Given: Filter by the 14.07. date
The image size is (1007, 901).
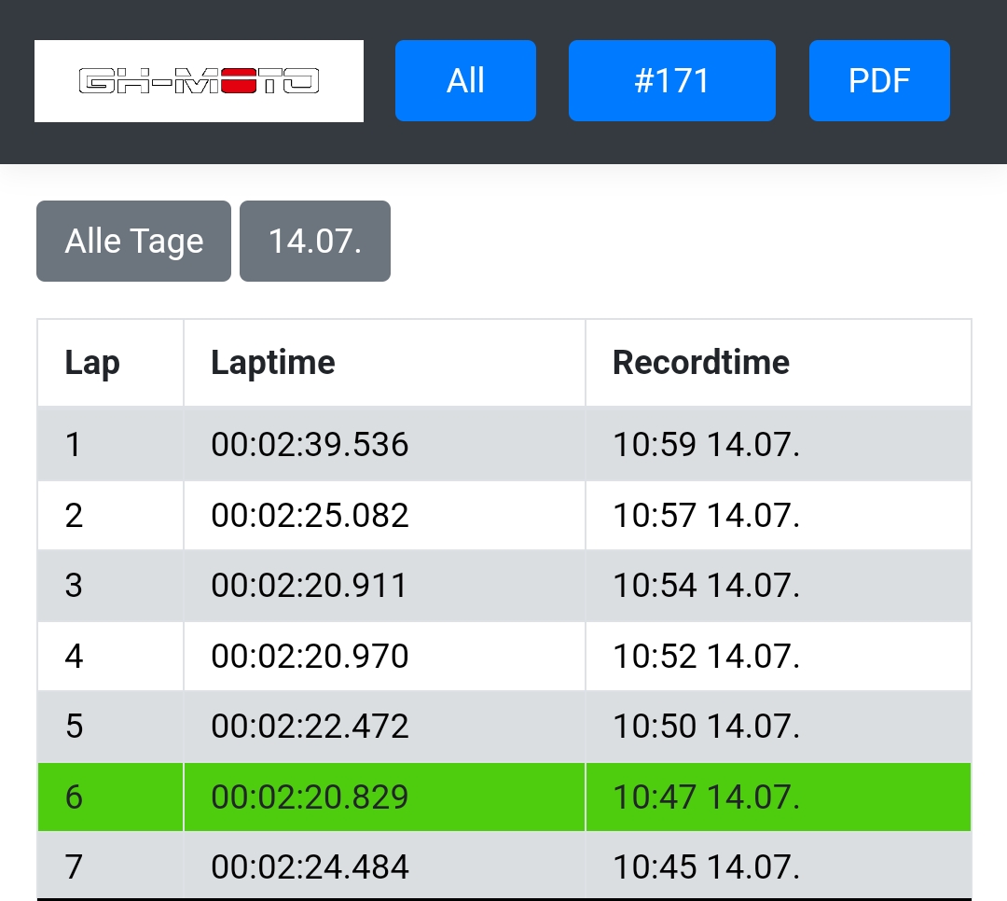Looking at the screenshot, I should pyautogui.click(x=314, y=242).
